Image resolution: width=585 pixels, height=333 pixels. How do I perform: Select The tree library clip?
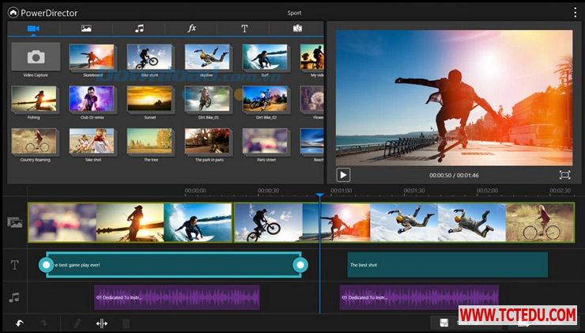click(149, 141)
